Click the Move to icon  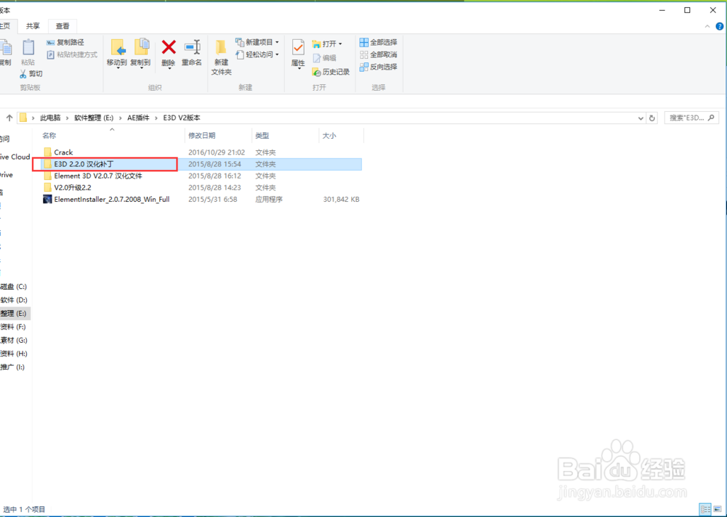(x=118, y=48)
